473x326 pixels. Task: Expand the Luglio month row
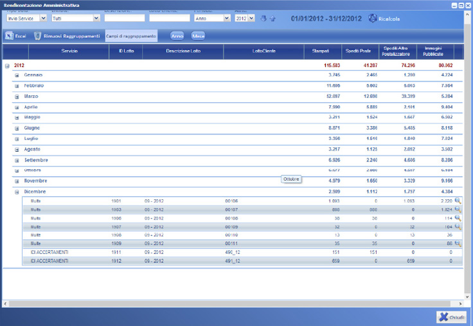click(17, 139)
